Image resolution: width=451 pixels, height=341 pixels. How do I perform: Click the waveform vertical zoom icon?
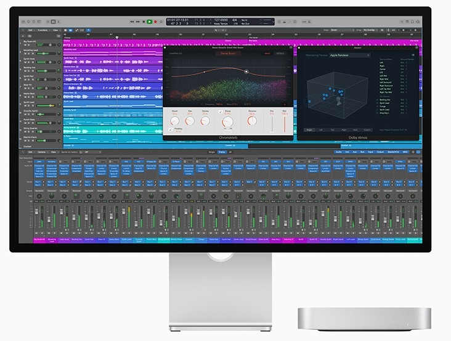click(x=382, y=30)
